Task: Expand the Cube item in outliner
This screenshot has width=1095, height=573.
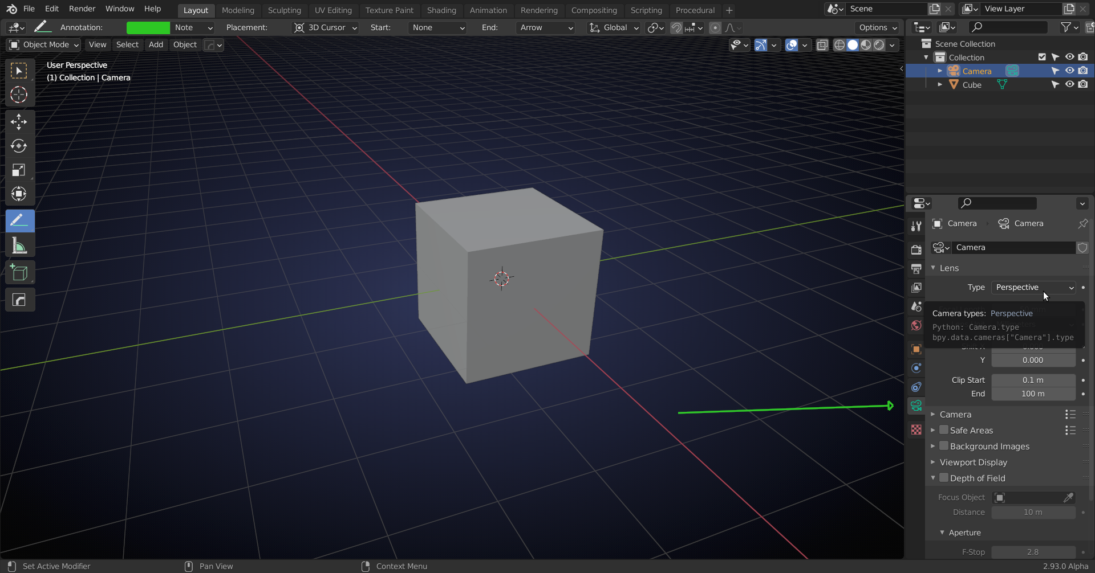Action: [x=940, y=84]
